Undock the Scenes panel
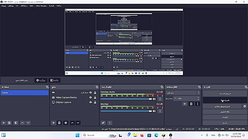The height and width of the screenshot is (139, 248). 47,87
